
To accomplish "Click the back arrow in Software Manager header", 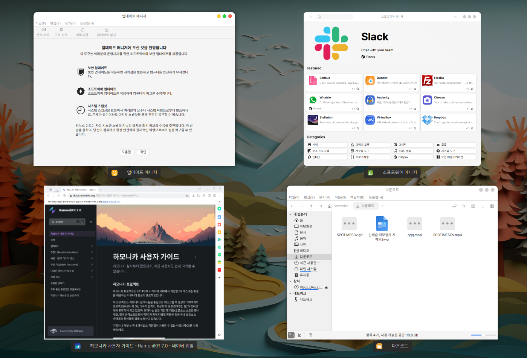I will (311, 17).
